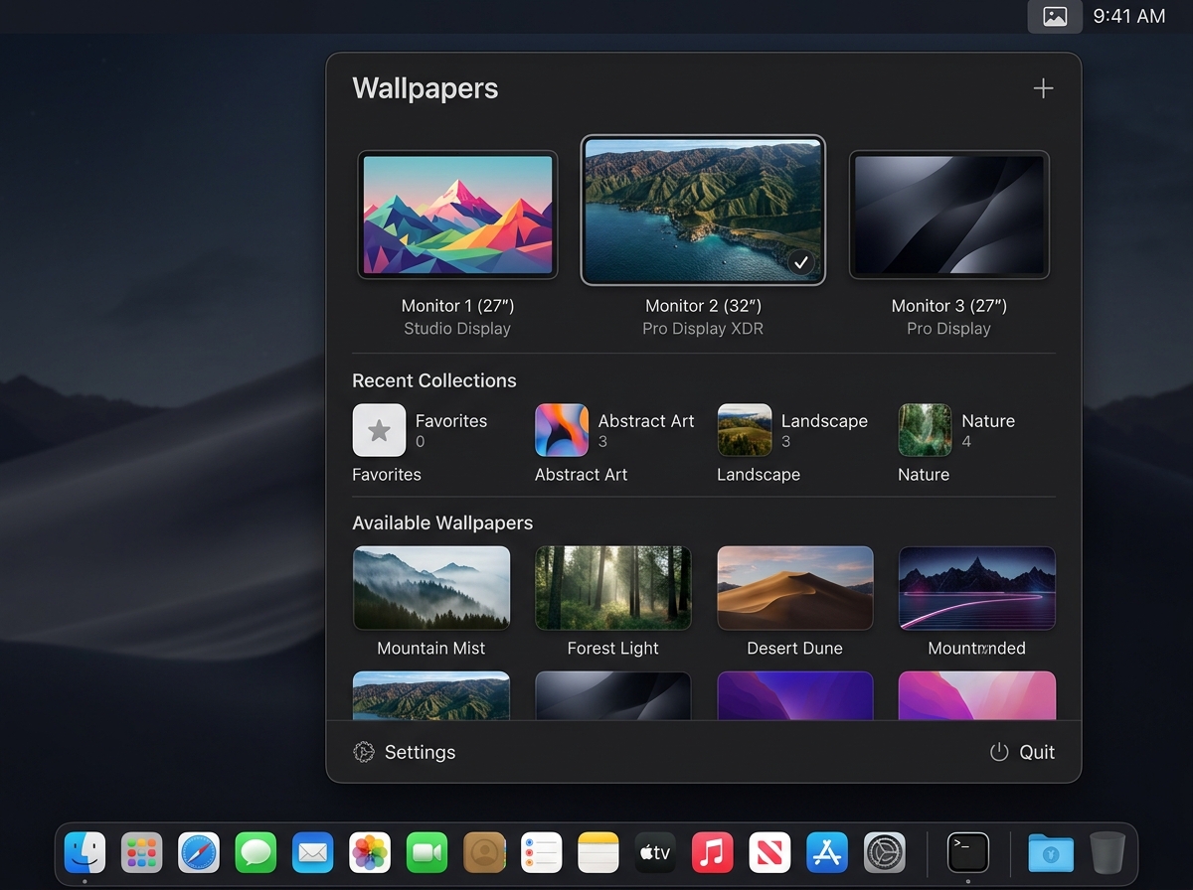Open the Downloads folder in dock

tap(1051, 852)
